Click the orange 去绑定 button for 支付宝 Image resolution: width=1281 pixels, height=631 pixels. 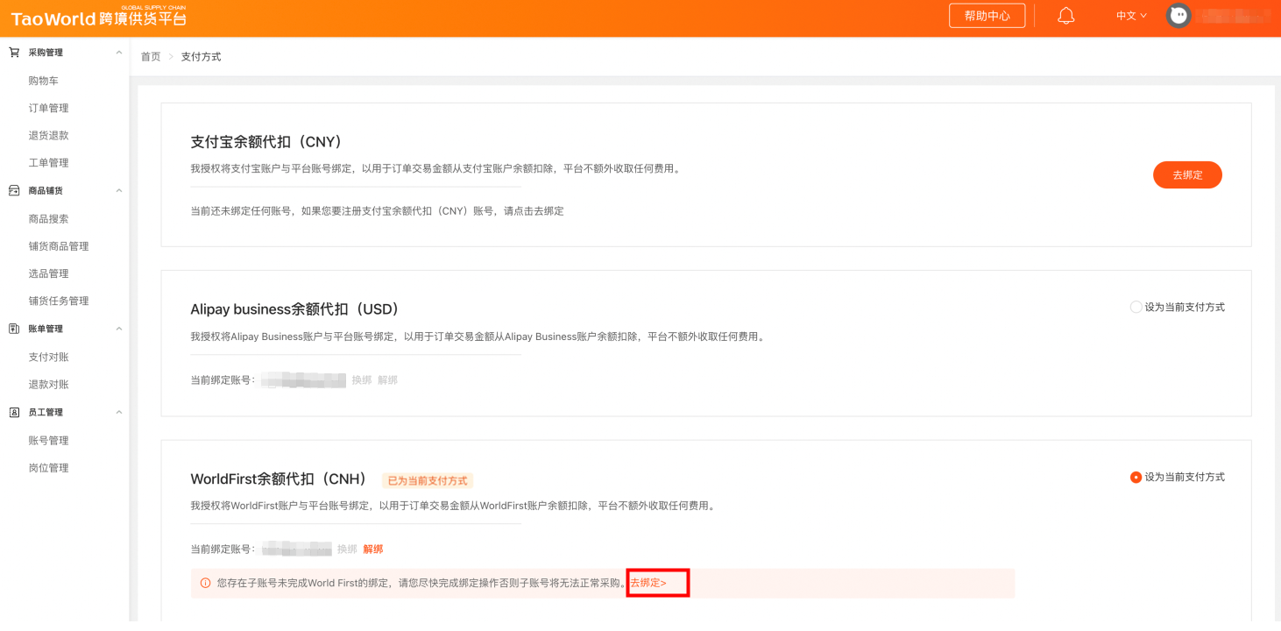[1187, 174]
